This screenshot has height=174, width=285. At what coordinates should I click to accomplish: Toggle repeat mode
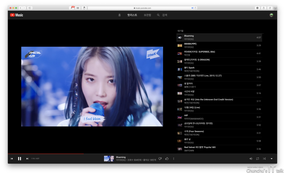258,159
